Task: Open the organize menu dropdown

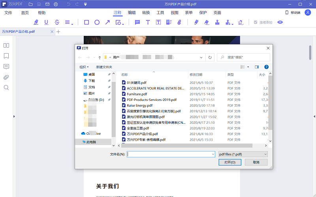Action: (x=84, y=67)
